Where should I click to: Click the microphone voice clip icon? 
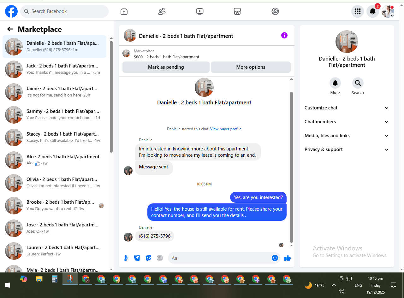point(126,258)
